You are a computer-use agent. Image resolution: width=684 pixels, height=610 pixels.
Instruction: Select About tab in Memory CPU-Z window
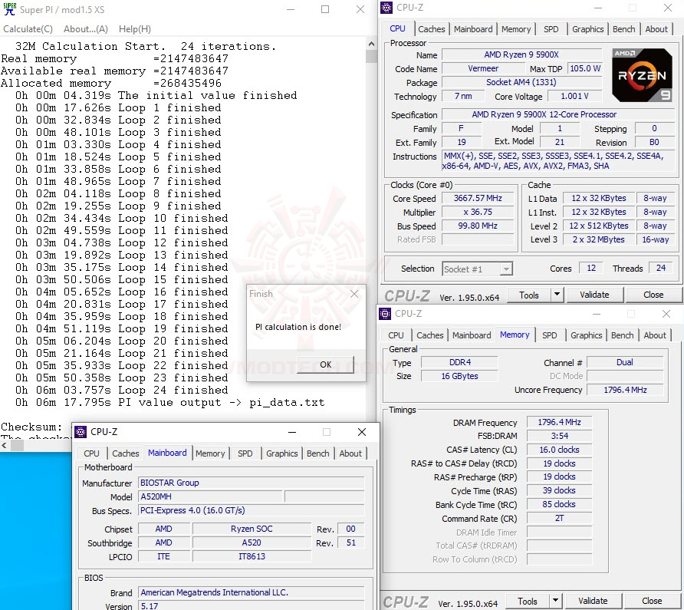[x=655, y=335]
